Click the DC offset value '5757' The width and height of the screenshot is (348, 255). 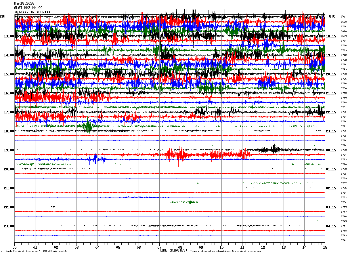coord(344,183)
